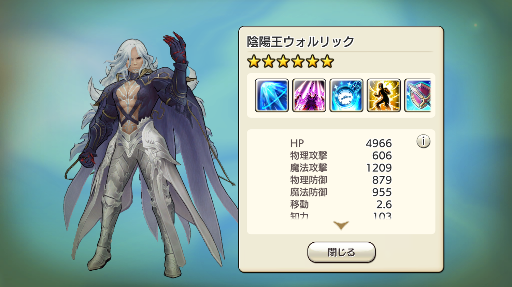This screenshot has height=287, width=512.
Task: Tap the partially hidden 知力 stat row
Action: tap(341, 216)
